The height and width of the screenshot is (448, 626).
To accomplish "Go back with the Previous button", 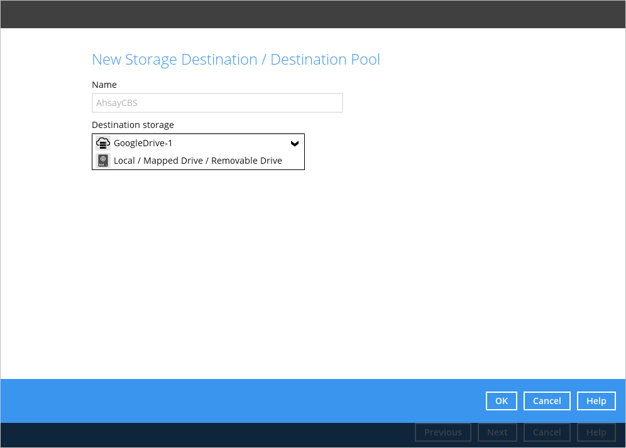I will point(442,432).
